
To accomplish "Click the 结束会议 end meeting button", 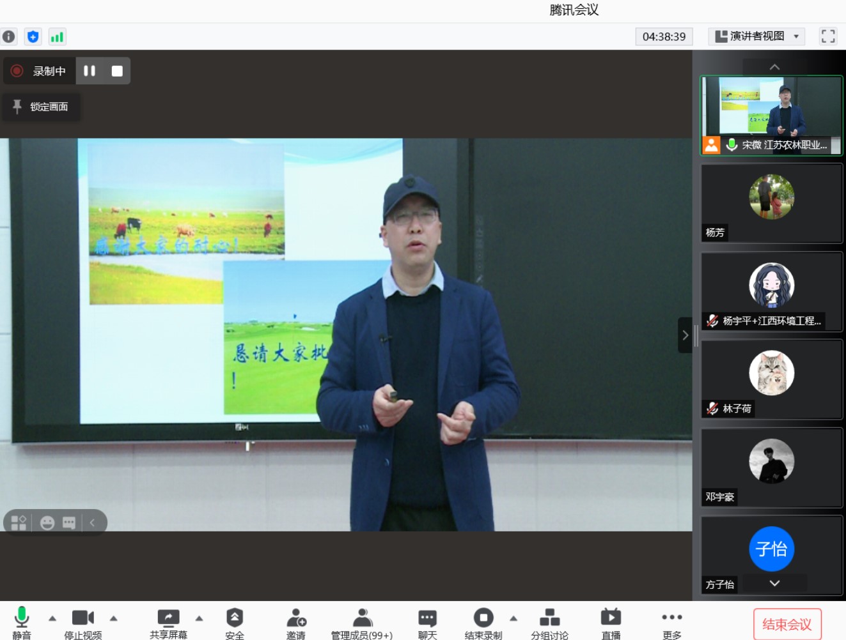I will (787, 624).
